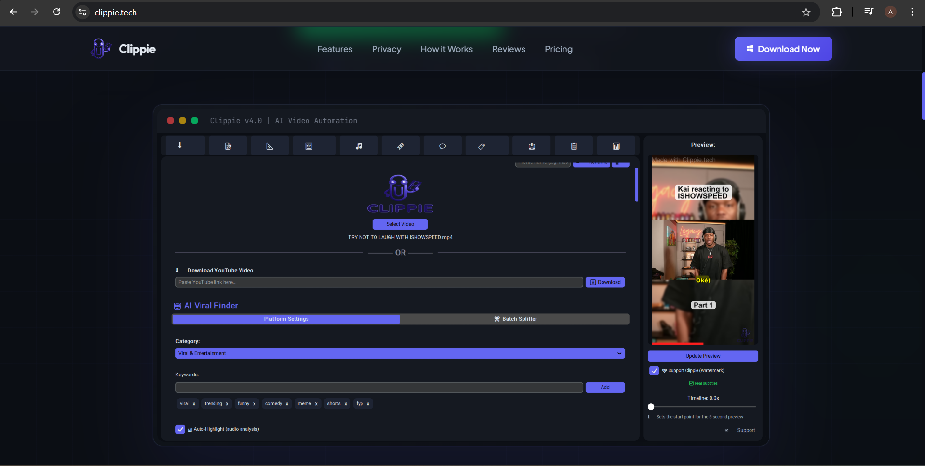Viewport: 925px width, 466px height.
Task: Open the download-arrow tab in Clippie toolbar
Action: pyautogui.click(x=186, y=146)
